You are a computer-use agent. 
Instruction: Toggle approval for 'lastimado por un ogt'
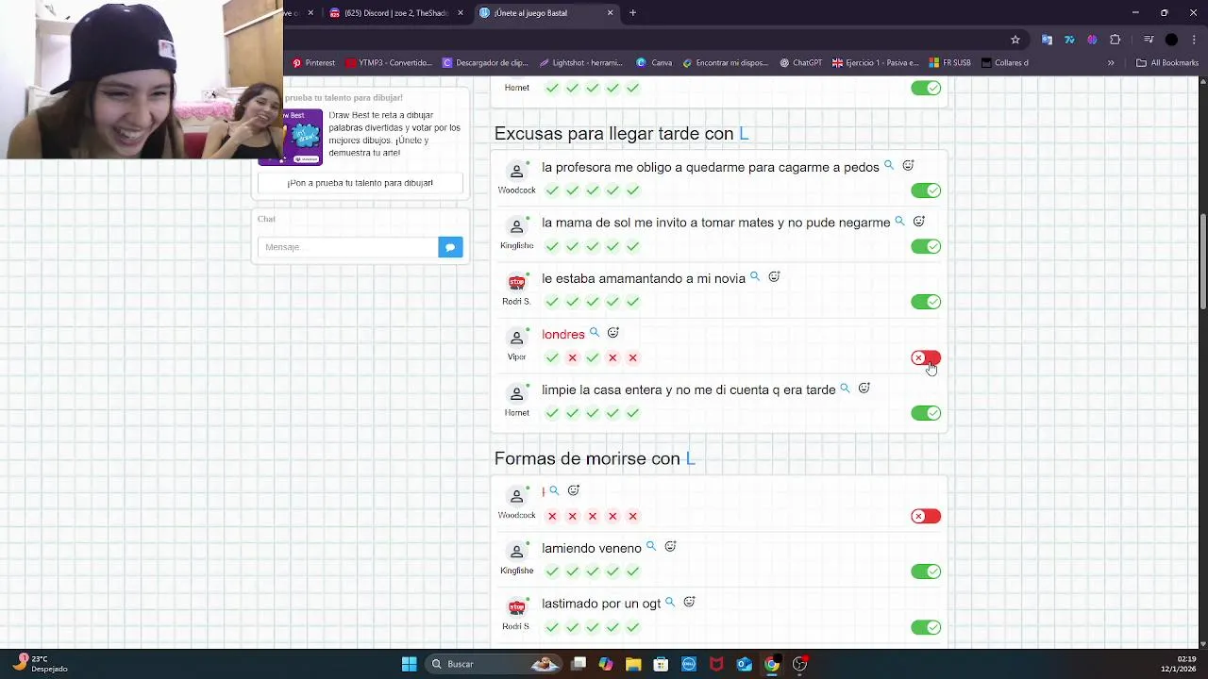click(x=926, y=627)
